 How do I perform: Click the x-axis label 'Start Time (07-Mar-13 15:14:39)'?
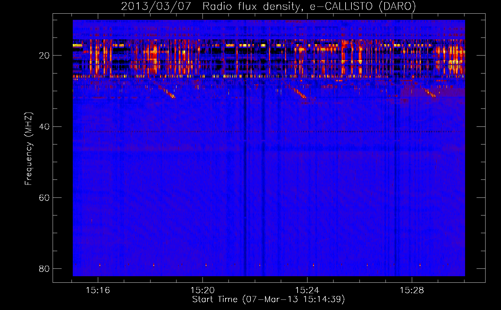tap(268, 299)
